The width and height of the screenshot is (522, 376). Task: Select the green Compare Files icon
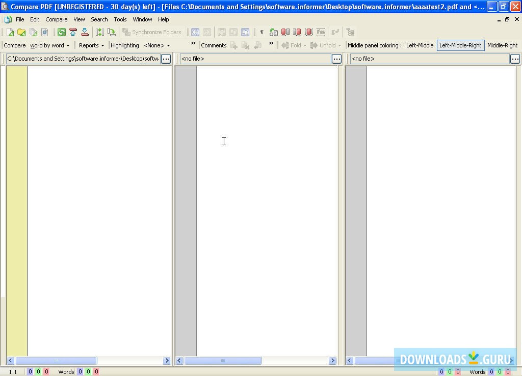(61, 32)
